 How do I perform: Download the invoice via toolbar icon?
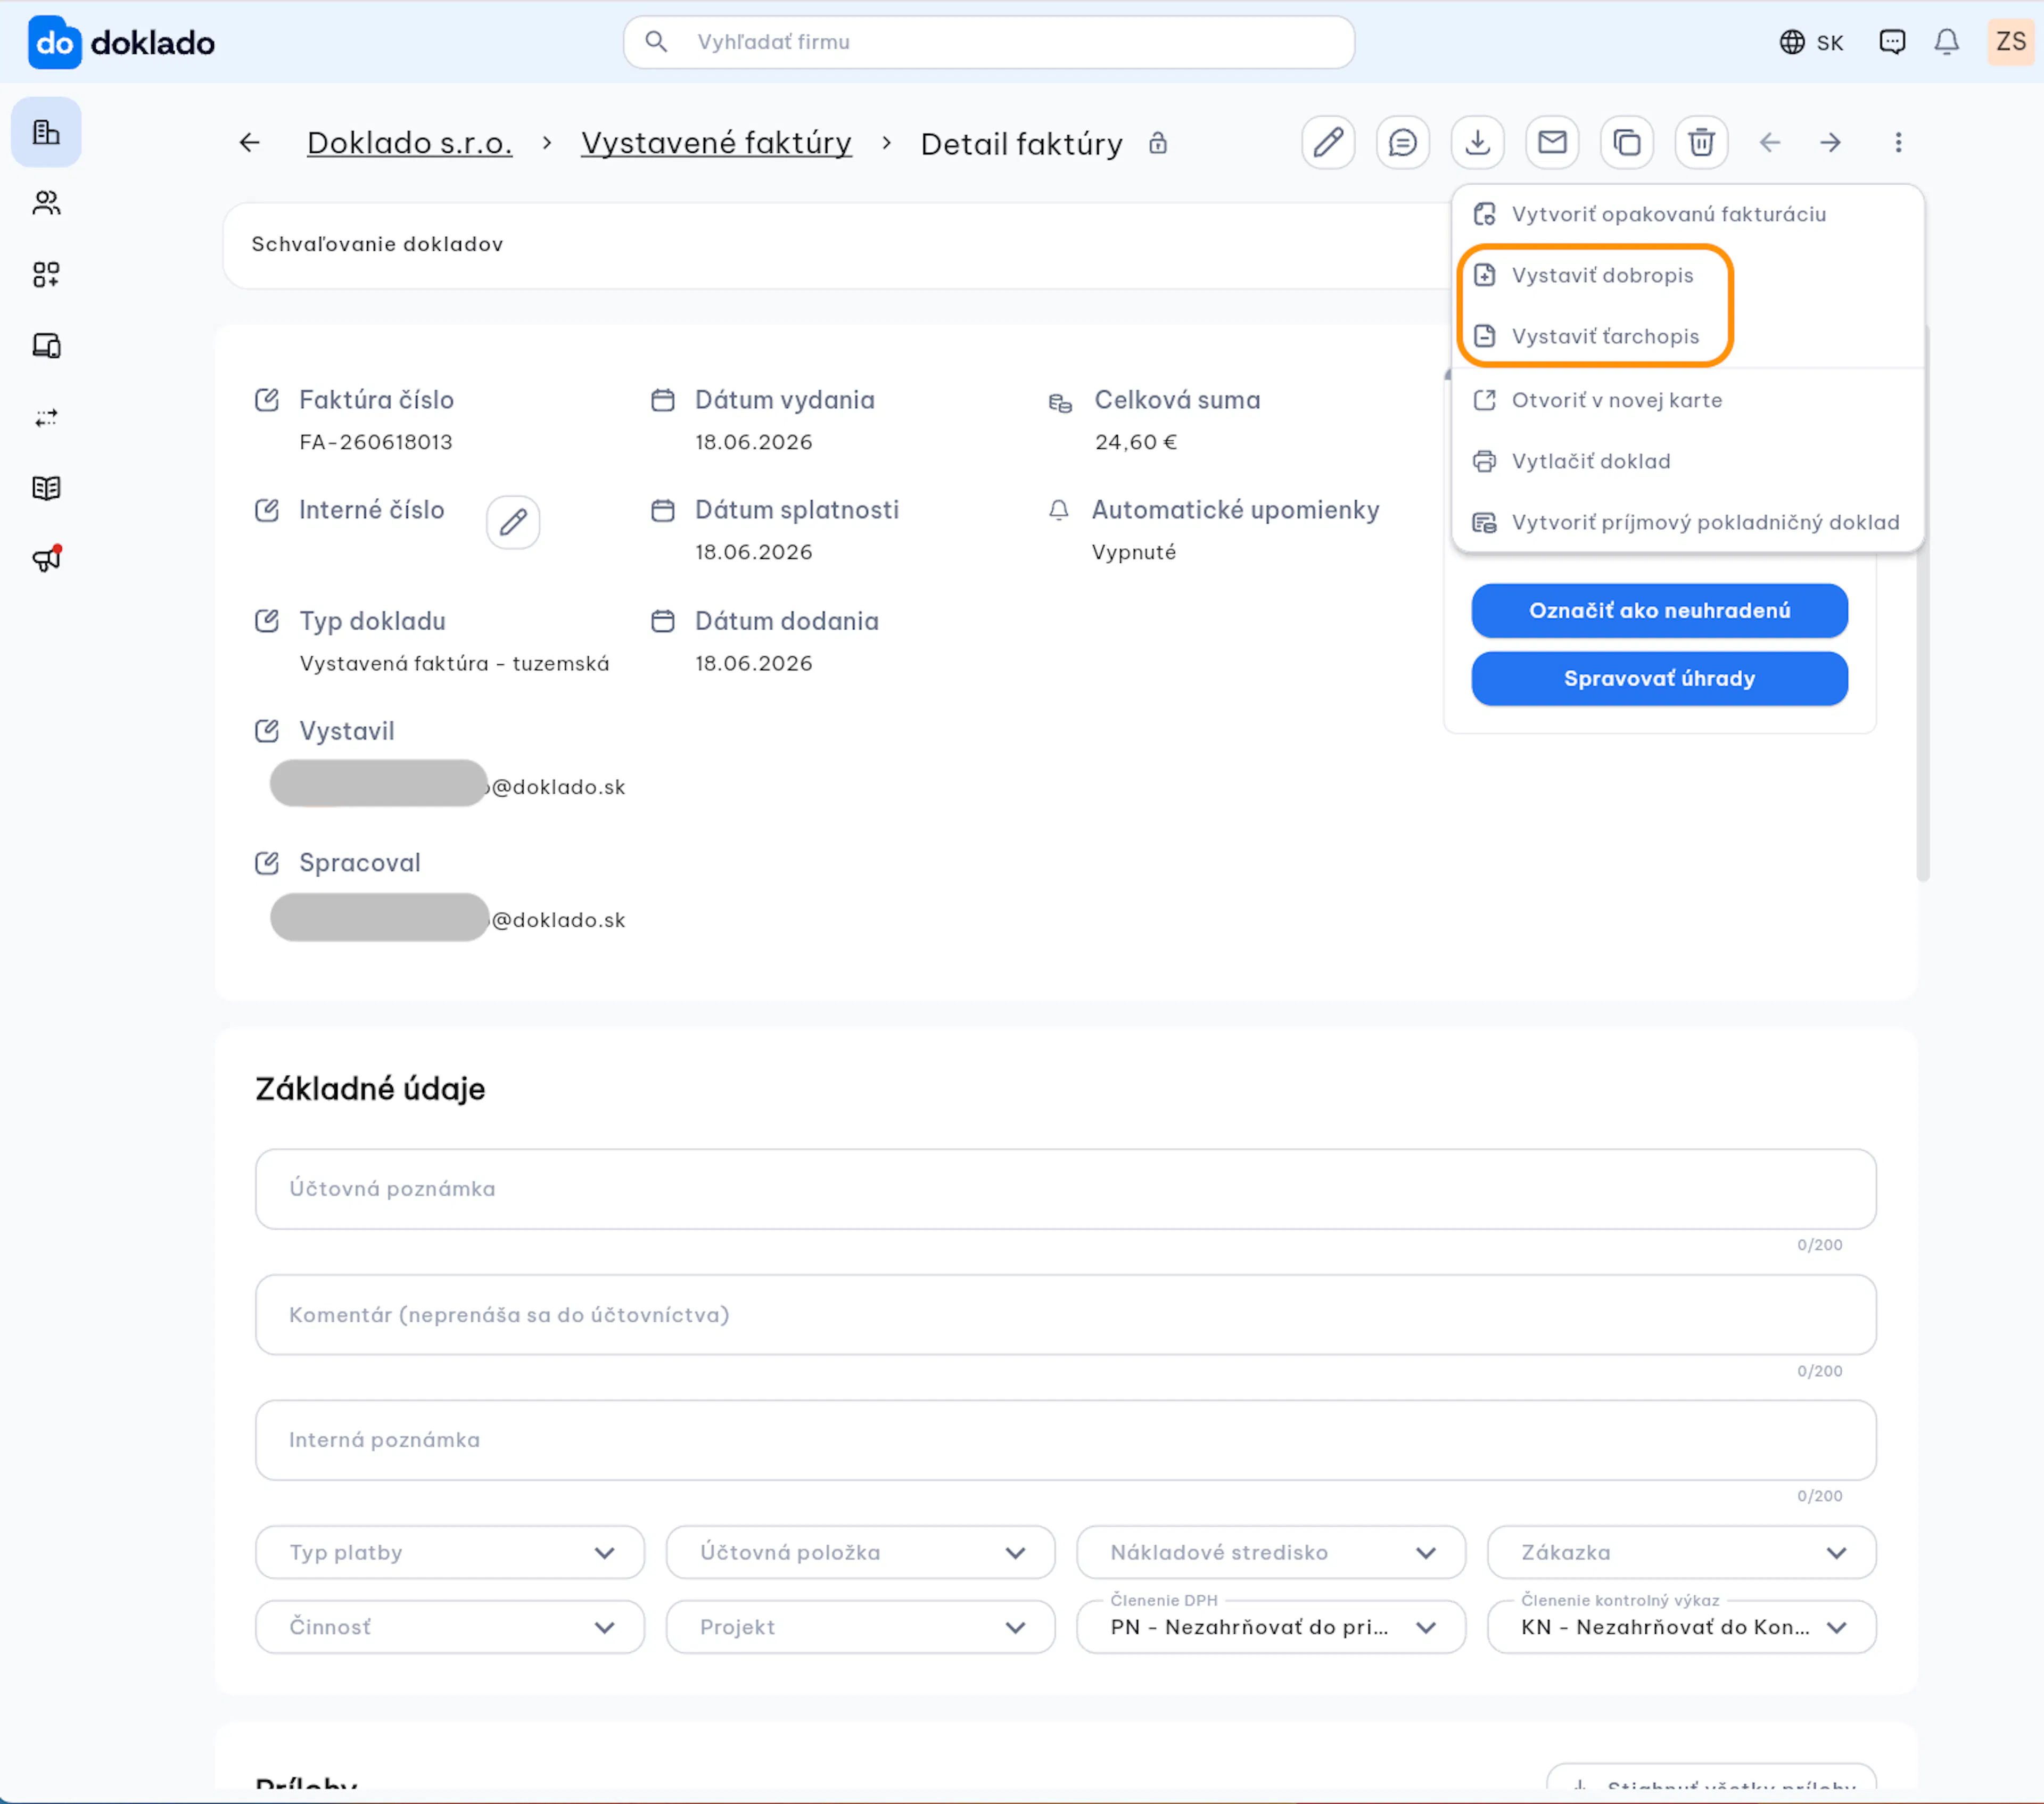(x=1478, y=143)
